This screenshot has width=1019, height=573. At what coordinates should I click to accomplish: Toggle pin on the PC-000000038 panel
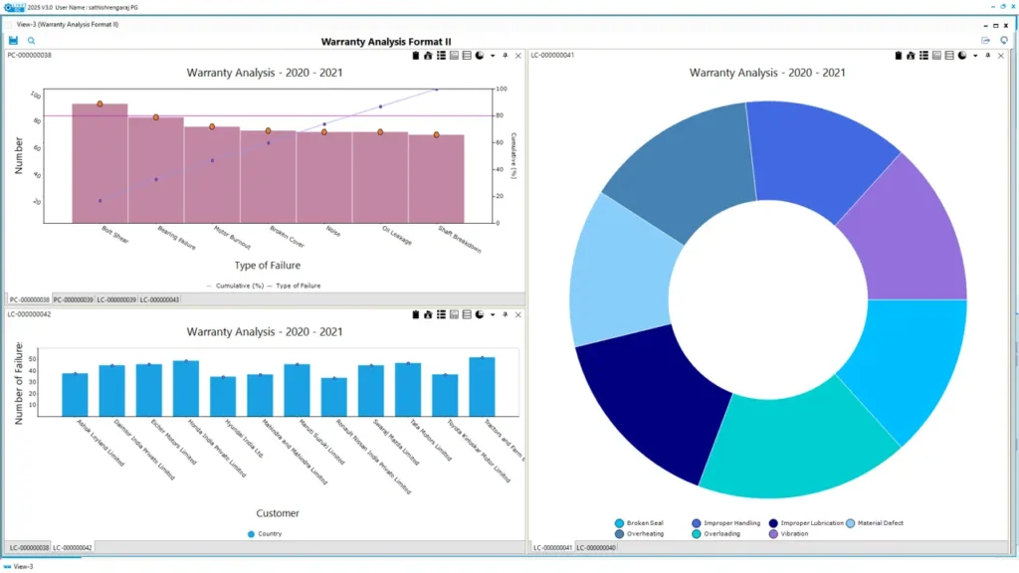506,56
